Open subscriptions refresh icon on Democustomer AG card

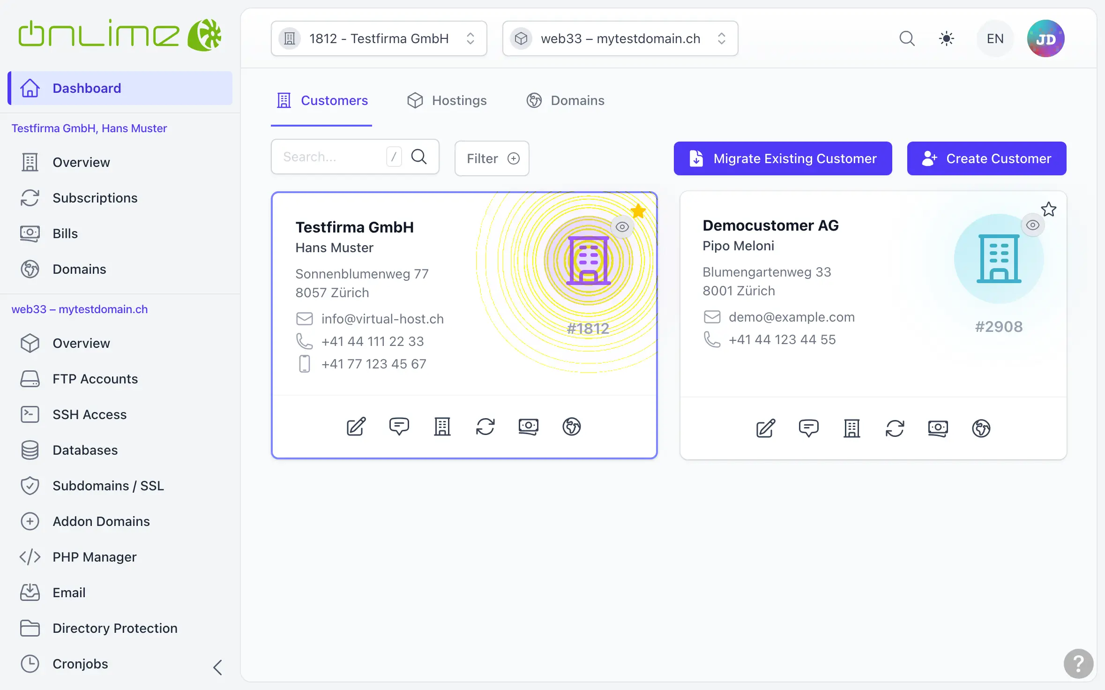(x=895, y=428)
